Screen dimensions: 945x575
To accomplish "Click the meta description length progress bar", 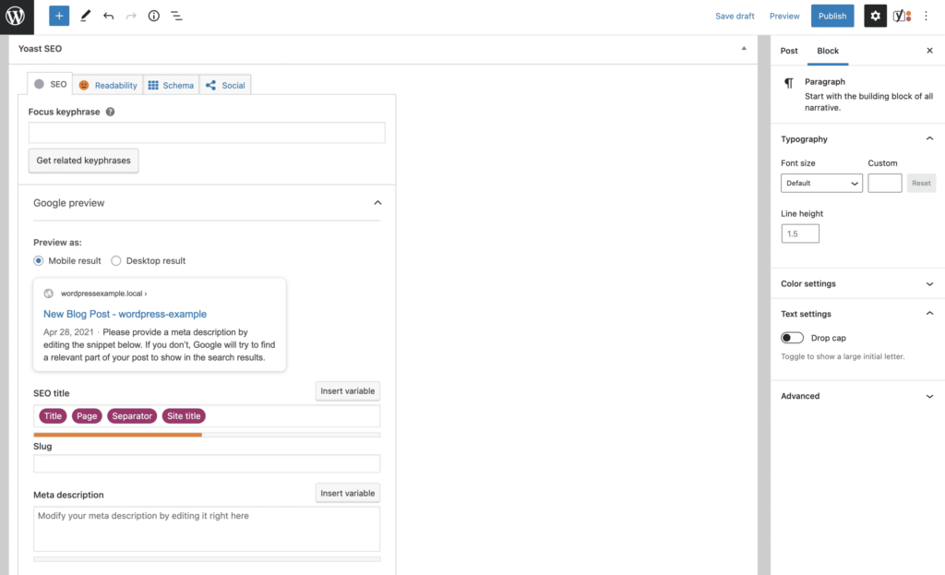I will coord(207,559).
